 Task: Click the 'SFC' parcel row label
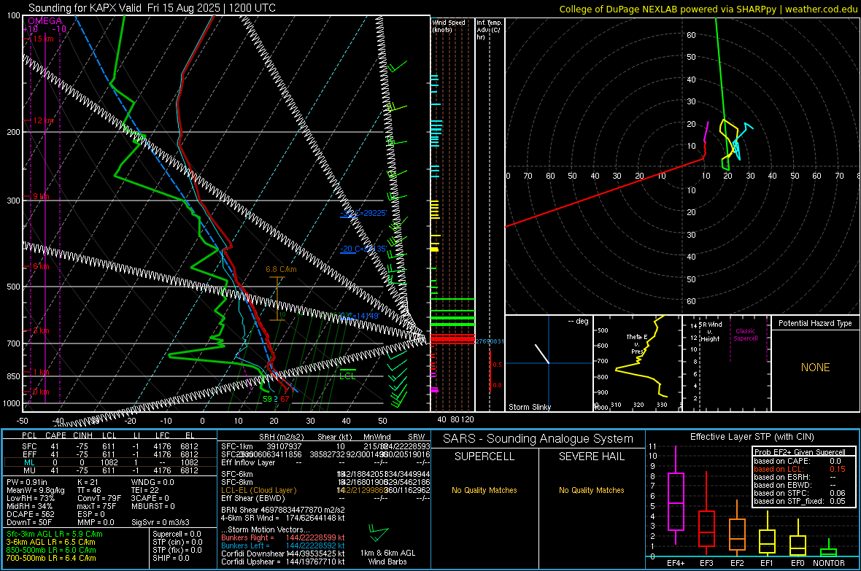(29, 446)
